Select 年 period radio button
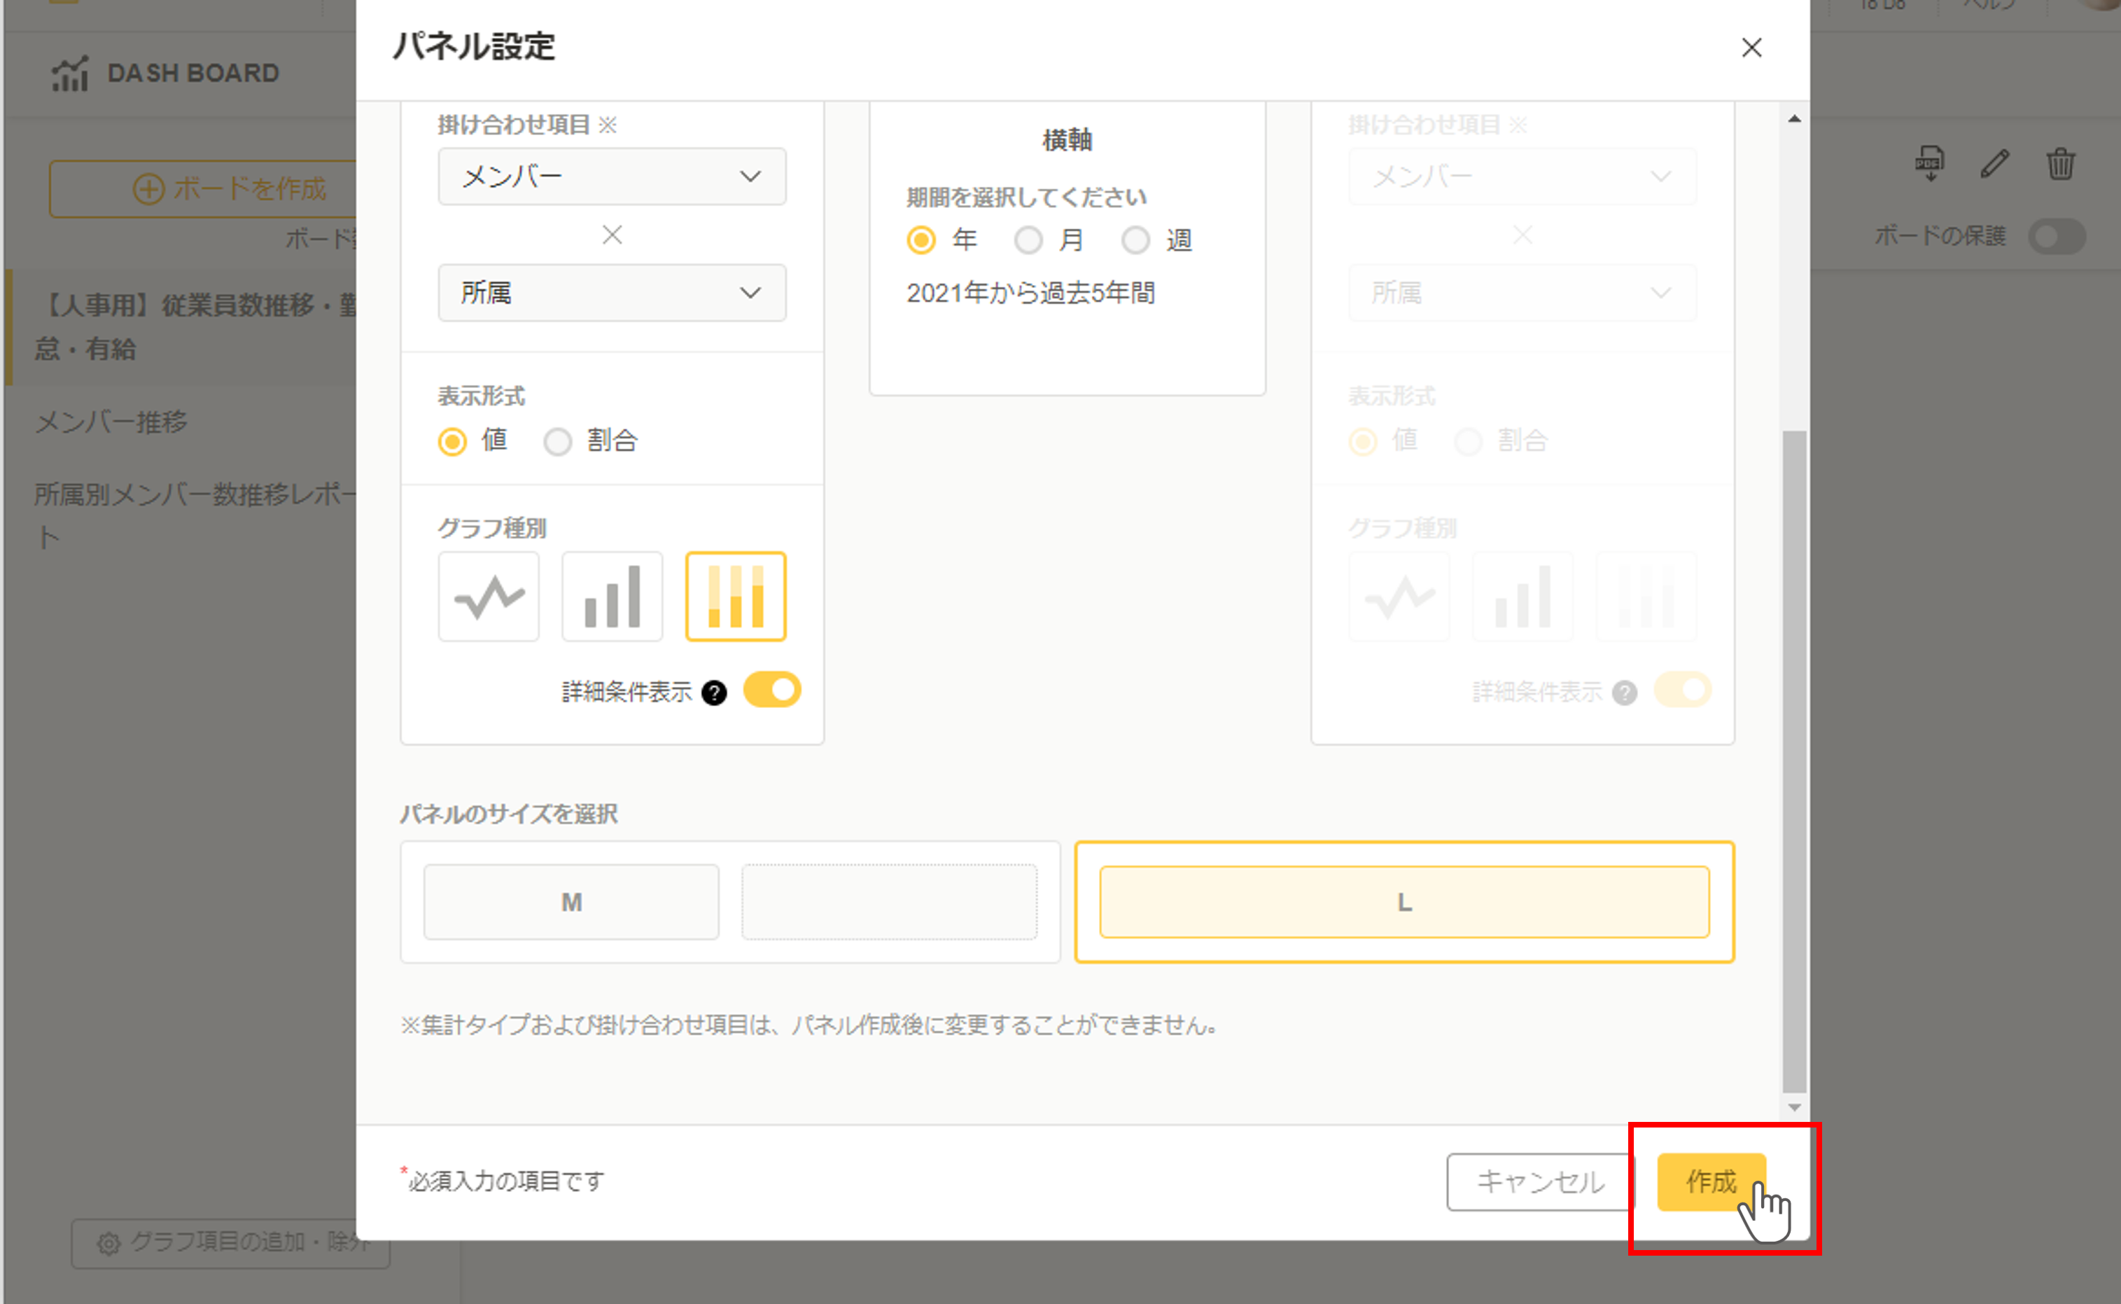Screen dimensions: 2121x1304 click(921, 240)
